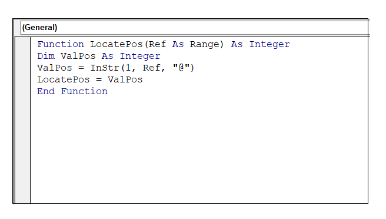This screenshot has height=219, width=386.
Task: Click the "@" string literal
Action: coord(181,68)
